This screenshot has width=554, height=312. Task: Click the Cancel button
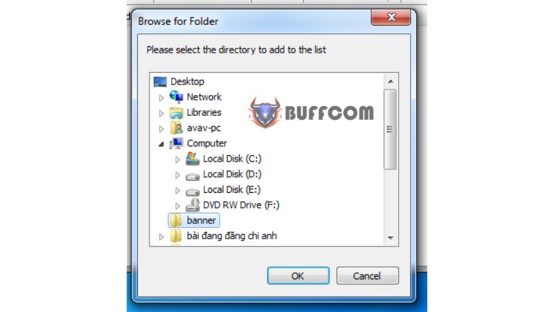(368, 275)
